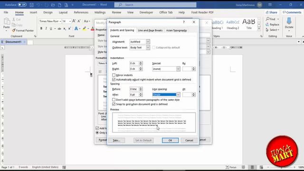Image resolution: width=304 pixels, height=171 pixels.
Task: Toggle Italic formatting in the ribbon
Action: (x=46, y=28)
